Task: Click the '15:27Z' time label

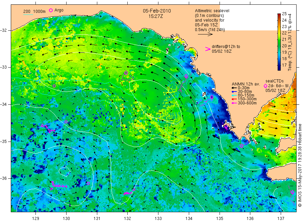Action: [156, 16]
